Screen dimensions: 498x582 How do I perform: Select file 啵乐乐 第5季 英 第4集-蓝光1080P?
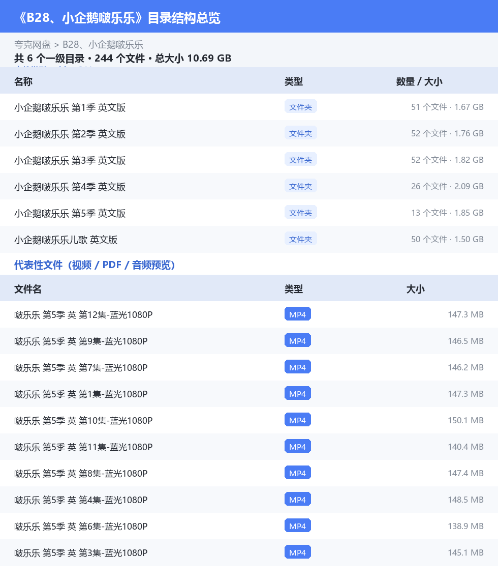click(81, 500)
